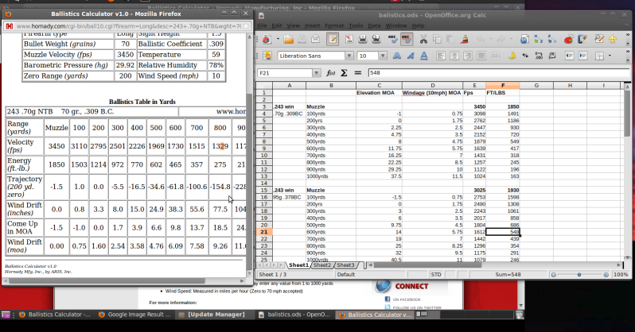This screenshot has width=635, height=332.
Task: Open Styles and Formatting icon
Action: 267,56
